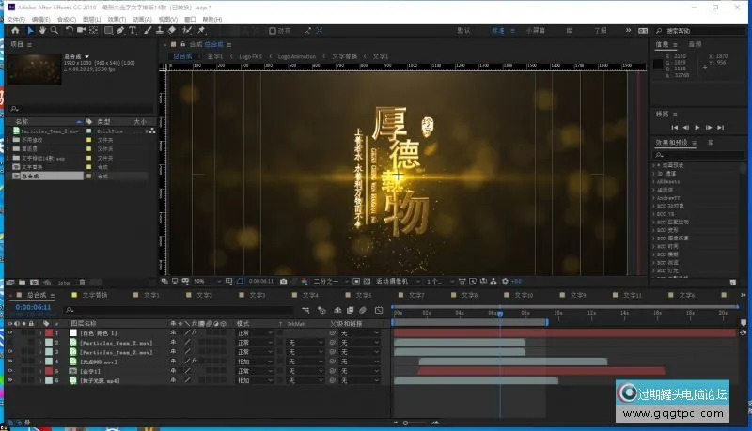The height and width of the screenshot is (431, 752).
Task: Select the Puppet Pin tool
Action: 201,30
